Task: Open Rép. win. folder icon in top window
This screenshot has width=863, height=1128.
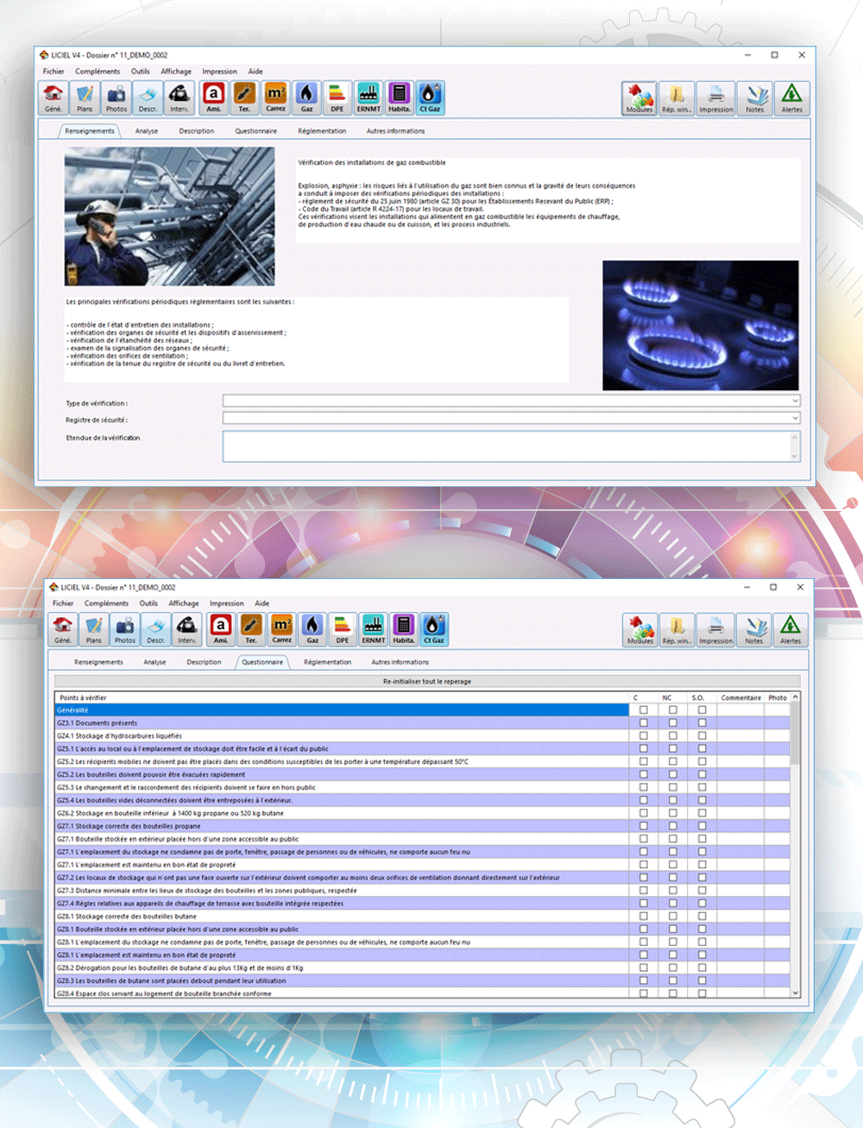Action: (677, 98)
